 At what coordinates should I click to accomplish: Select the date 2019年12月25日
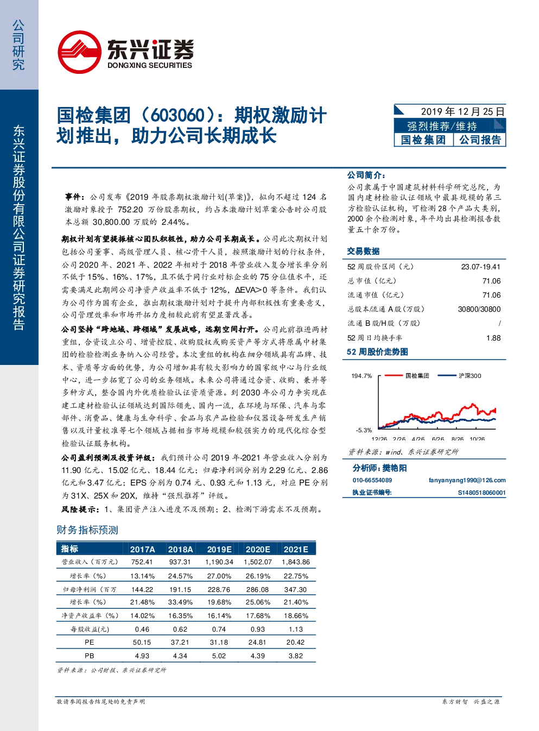462,111
